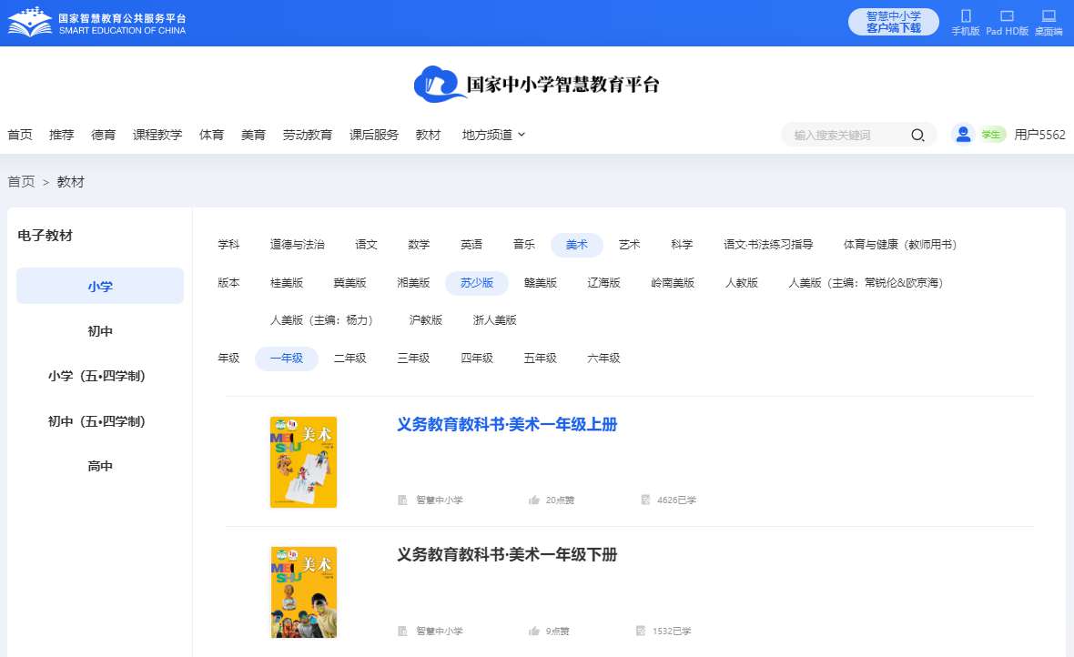Image resolution: width=1074 pixels, height=657 pixels.
Task: Click the user avatar icon
Action: click(963, 135)
